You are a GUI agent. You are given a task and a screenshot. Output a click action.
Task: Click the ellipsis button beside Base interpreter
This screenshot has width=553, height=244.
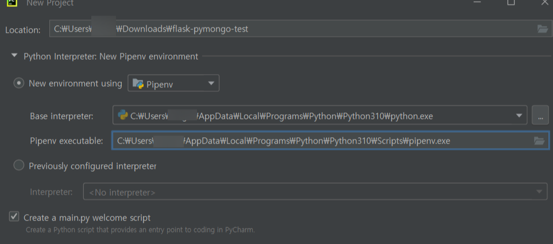[540, 115]
